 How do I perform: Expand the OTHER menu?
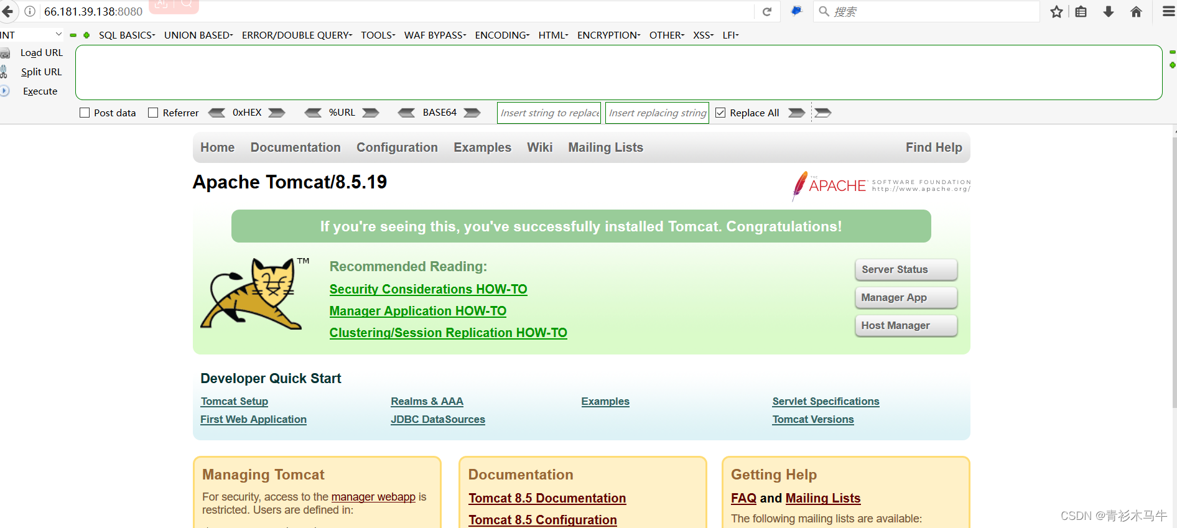pyautogui.click(x=667, y=35)
